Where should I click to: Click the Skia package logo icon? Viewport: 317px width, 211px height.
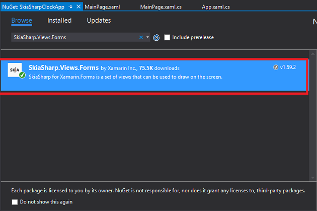15,70
